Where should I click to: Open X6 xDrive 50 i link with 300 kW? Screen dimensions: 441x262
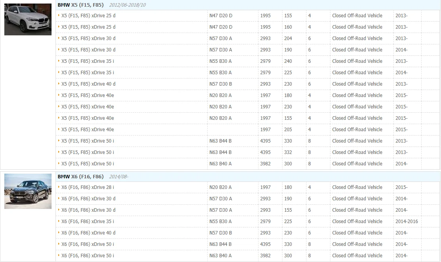click(x=88, y=256)
